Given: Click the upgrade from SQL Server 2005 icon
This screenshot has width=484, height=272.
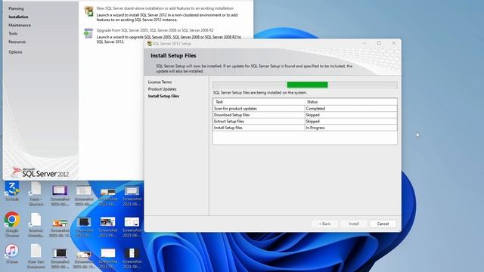Looking at the screenshot, I should [88, 33].
